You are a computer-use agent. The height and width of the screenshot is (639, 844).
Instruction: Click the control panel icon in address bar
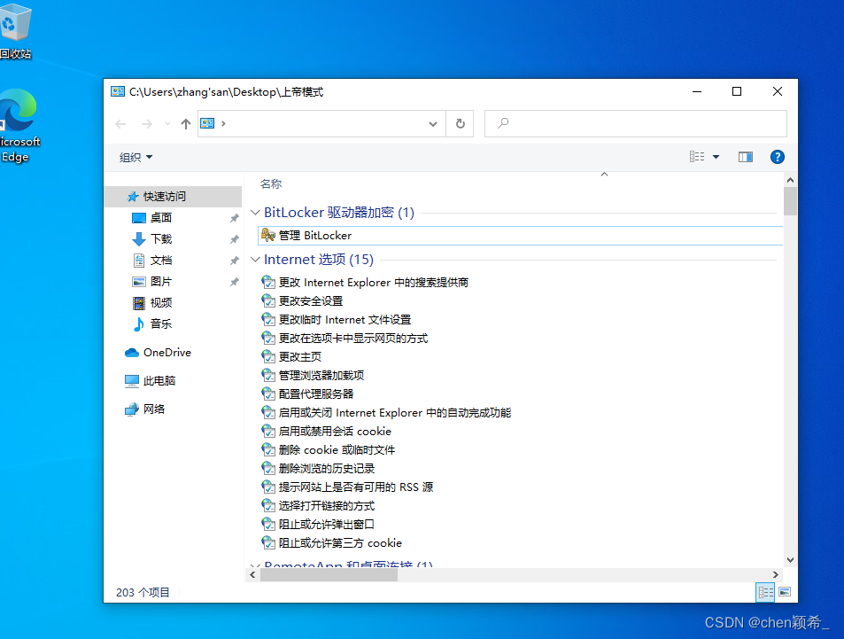coord(207,123)
